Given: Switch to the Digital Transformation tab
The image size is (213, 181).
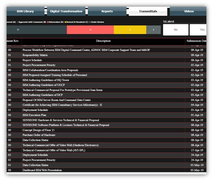Looking at the screenshot, I should (x=66, y=11).
